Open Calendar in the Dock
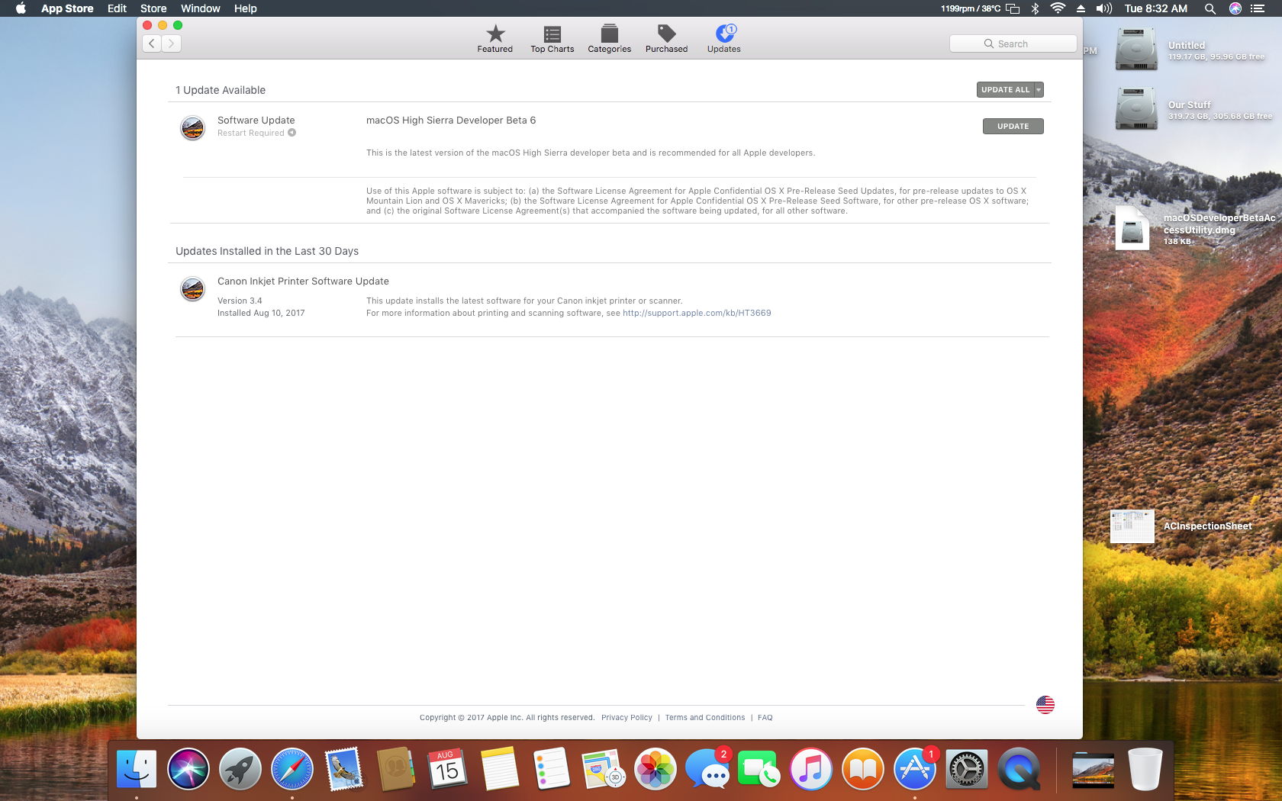Image resolution: width=1282 pixels, height=801 pixels. tap(448, 768)
